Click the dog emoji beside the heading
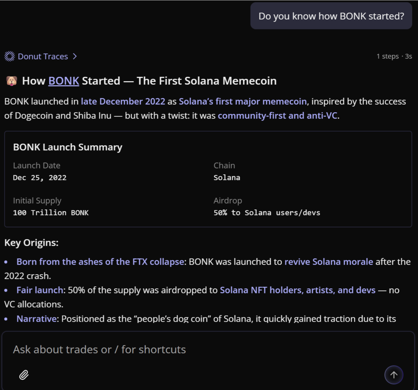The image size is (418, 390). coord(12,81)
